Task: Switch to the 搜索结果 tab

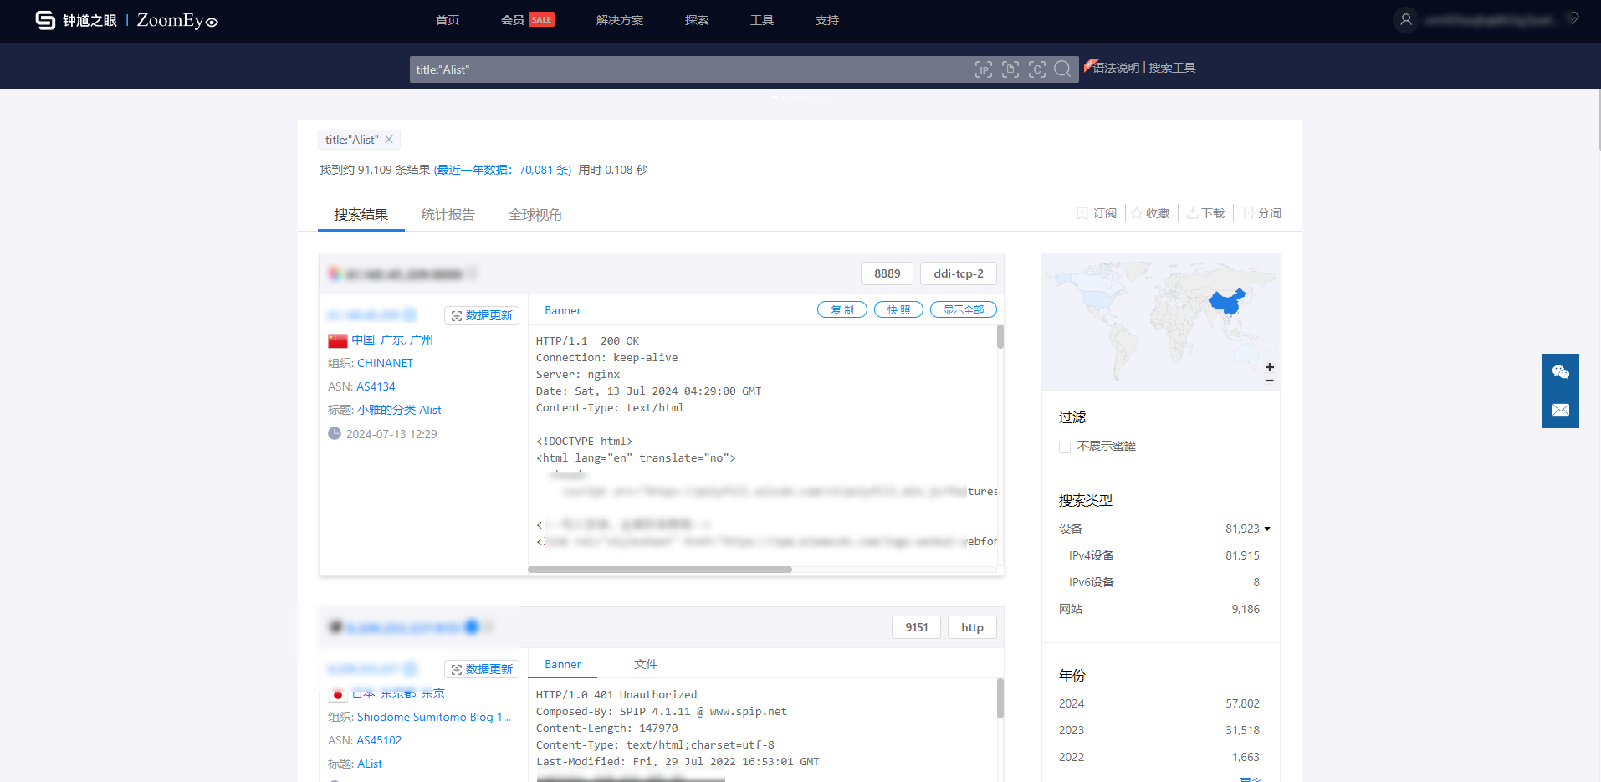Action: point(361,215)
